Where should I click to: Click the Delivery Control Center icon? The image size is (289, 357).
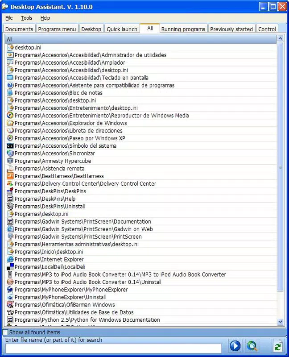tap(10, 183)
